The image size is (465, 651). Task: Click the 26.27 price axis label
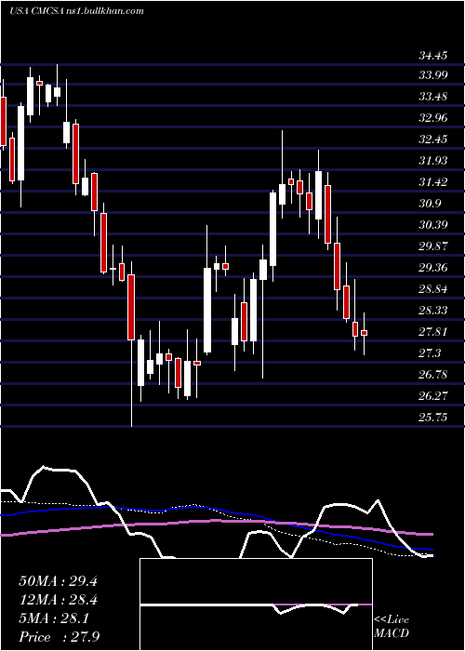coord(433,395)
